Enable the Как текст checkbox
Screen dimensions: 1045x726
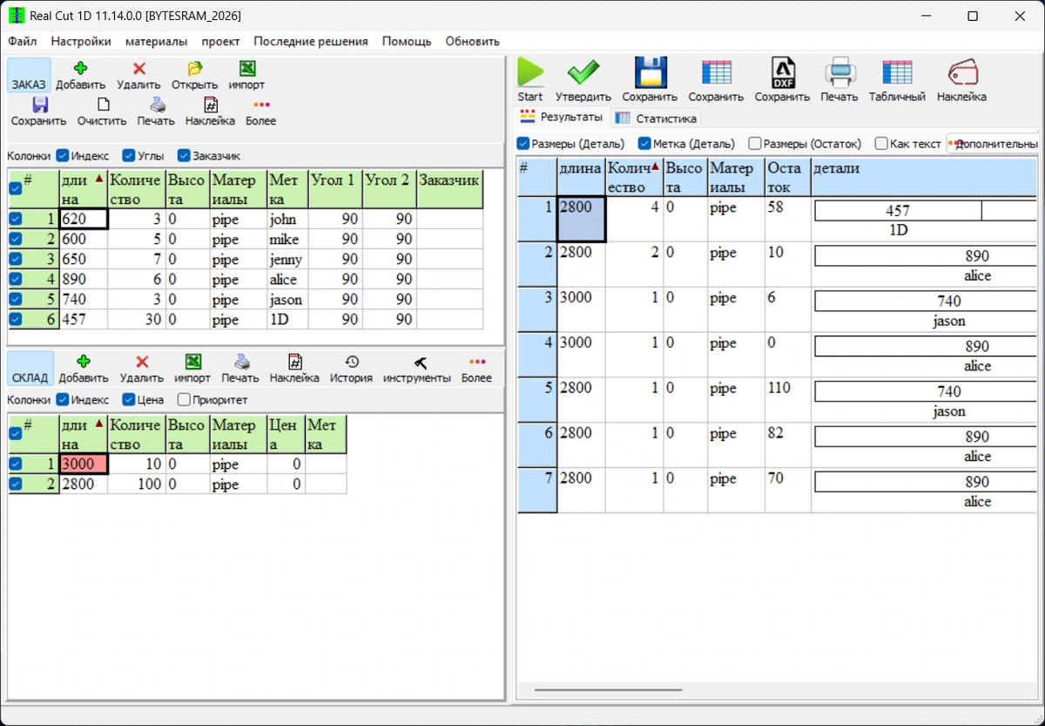coord(881,144)
